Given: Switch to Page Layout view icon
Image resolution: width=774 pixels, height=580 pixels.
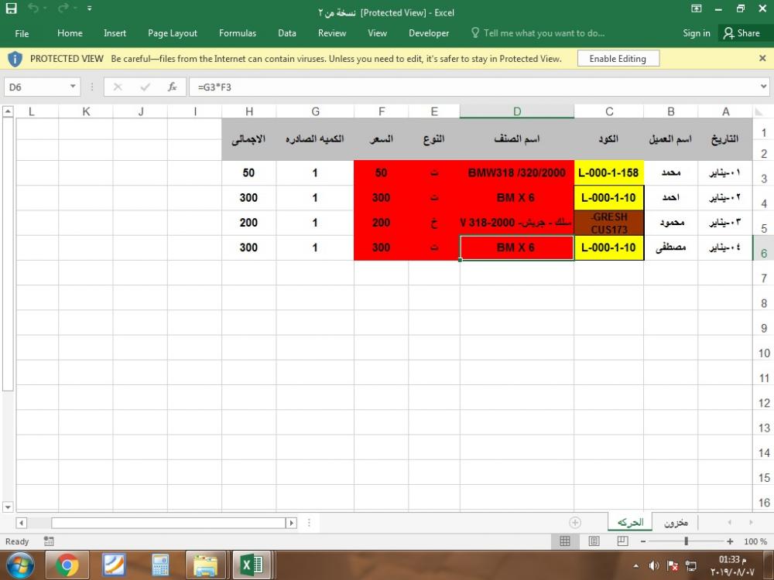Looking at the screenshot, I should [594, 541].
